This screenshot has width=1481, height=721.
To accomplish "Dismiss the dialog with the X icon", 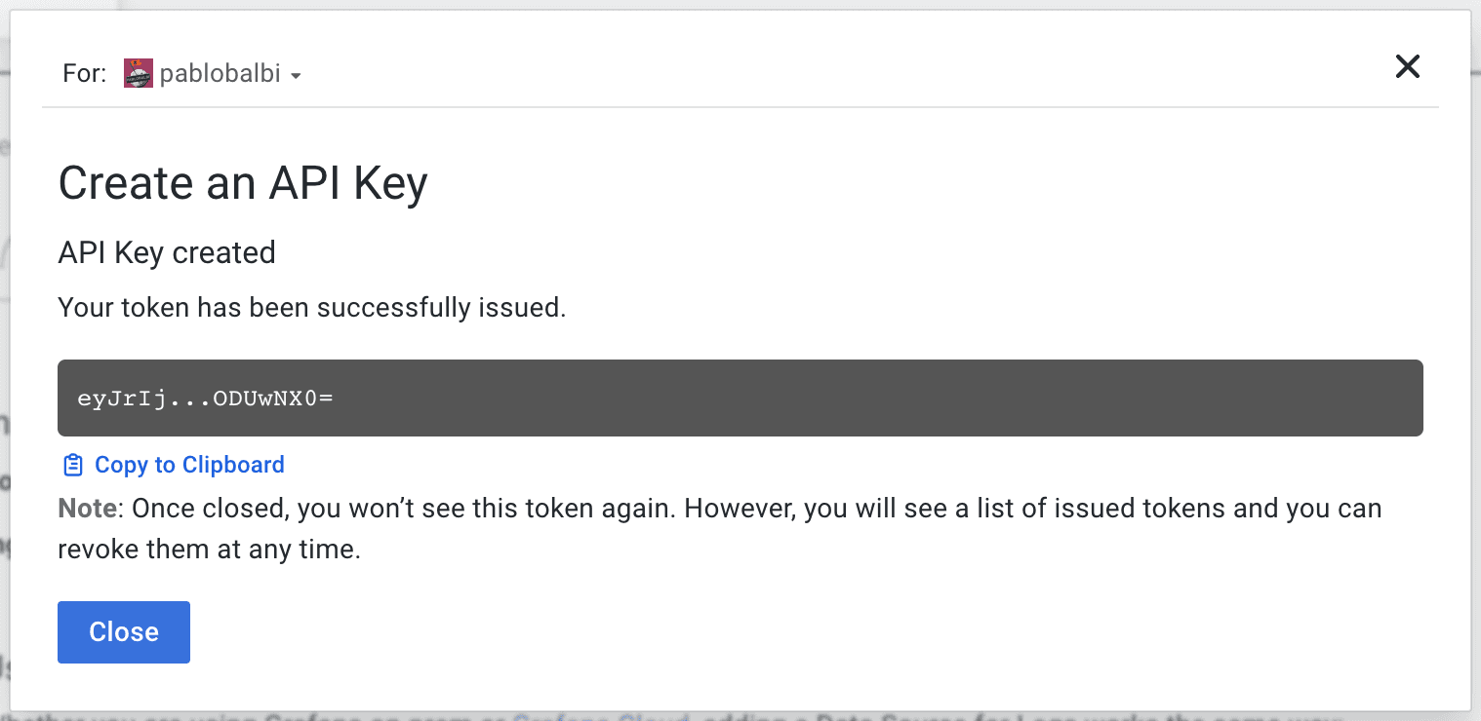I will [1407, 66].
